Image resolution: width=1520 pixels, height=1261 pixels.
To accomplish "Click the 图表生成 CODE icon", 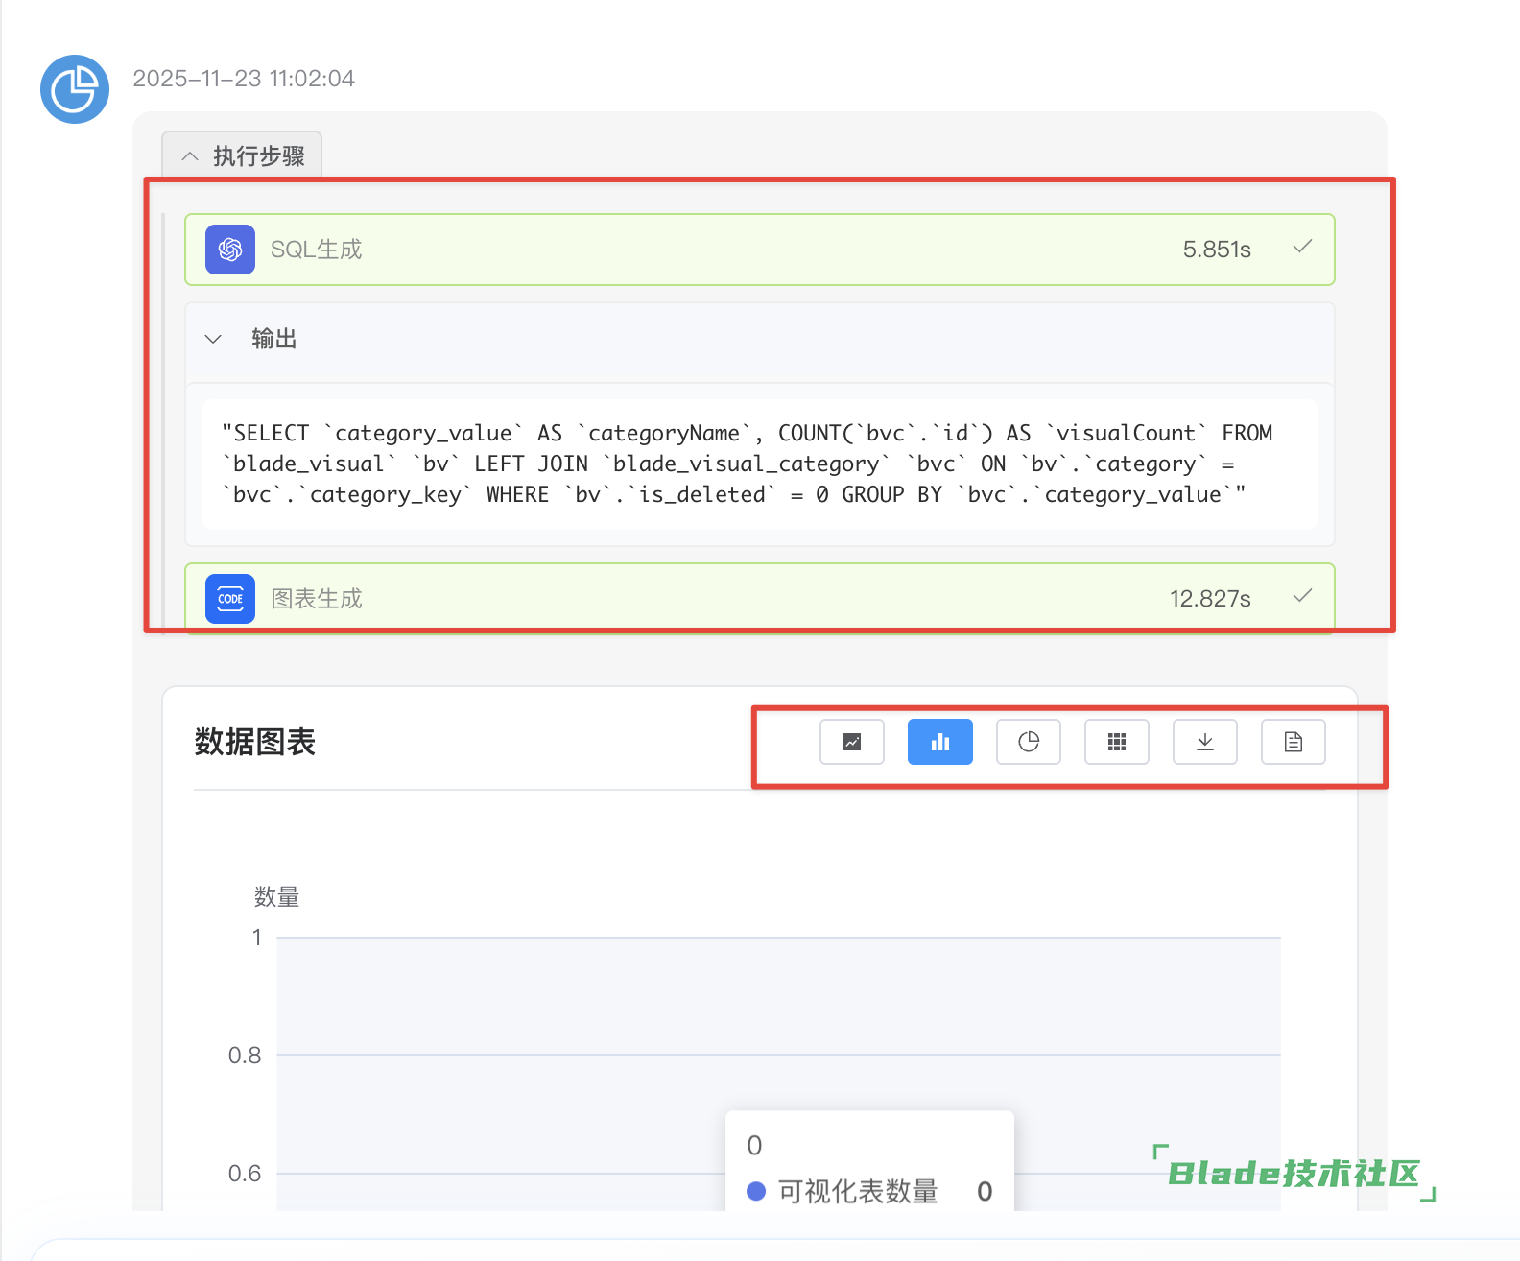I will (x=230, y=599).
